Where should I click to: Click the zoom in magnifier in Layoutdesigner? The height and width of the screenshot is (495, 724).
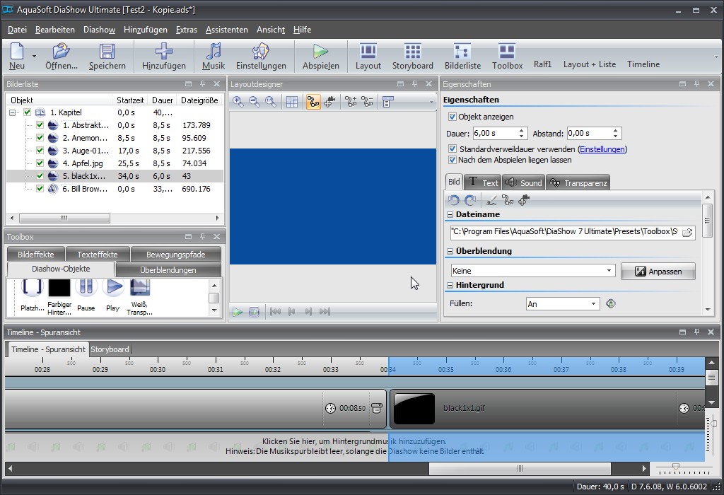[x=238, y=102]
